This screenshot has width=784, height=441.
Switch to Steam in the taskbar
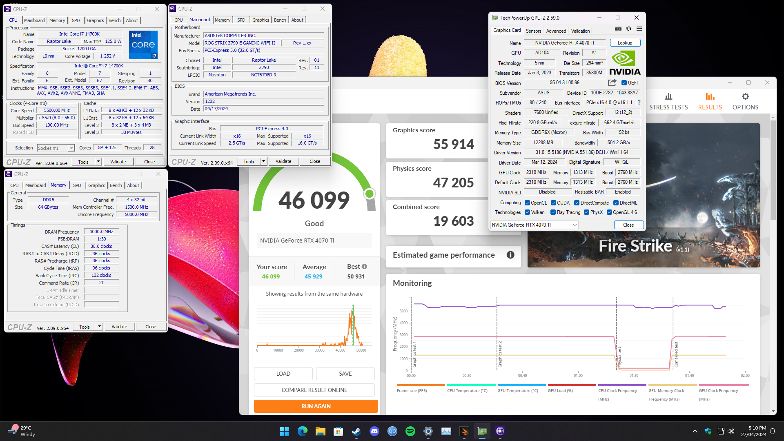coord(356,431)
